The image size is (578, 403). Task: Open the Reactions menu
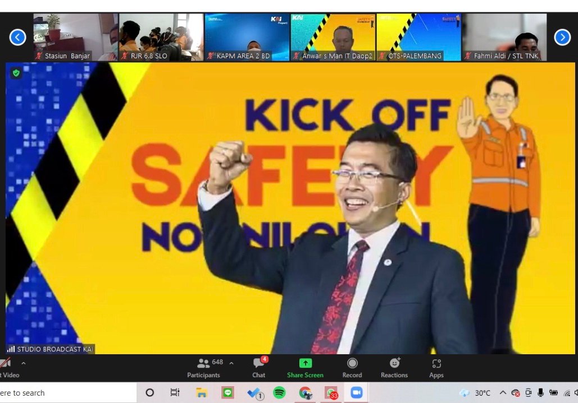pos(394,367)
